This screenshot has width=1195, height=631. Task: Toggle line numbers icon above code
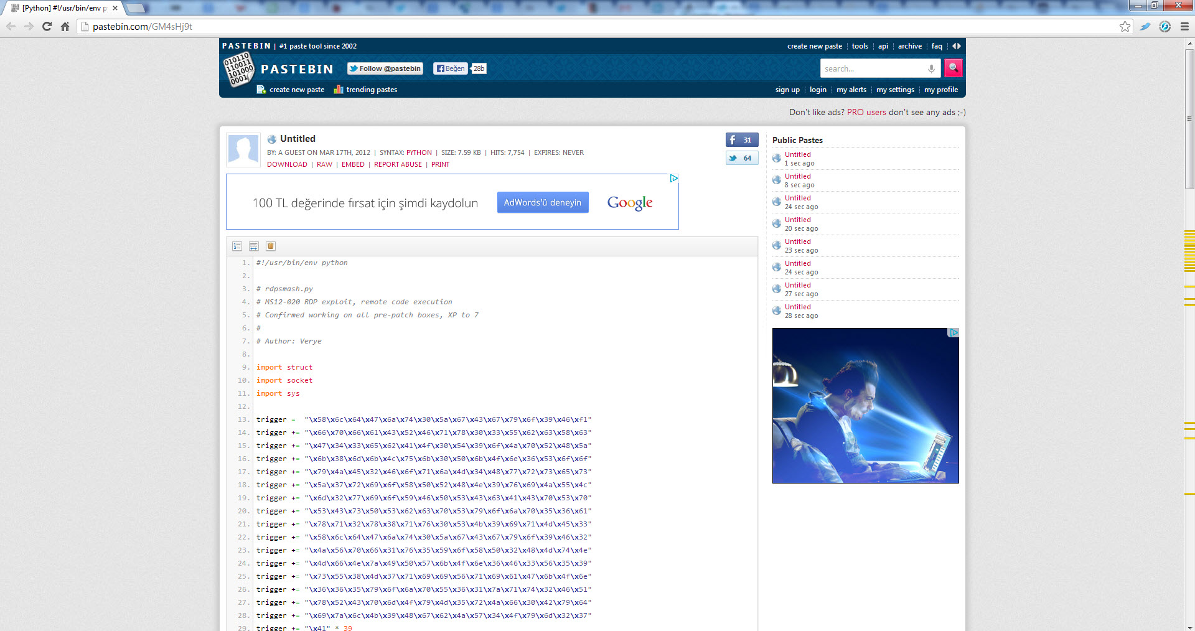237,246
